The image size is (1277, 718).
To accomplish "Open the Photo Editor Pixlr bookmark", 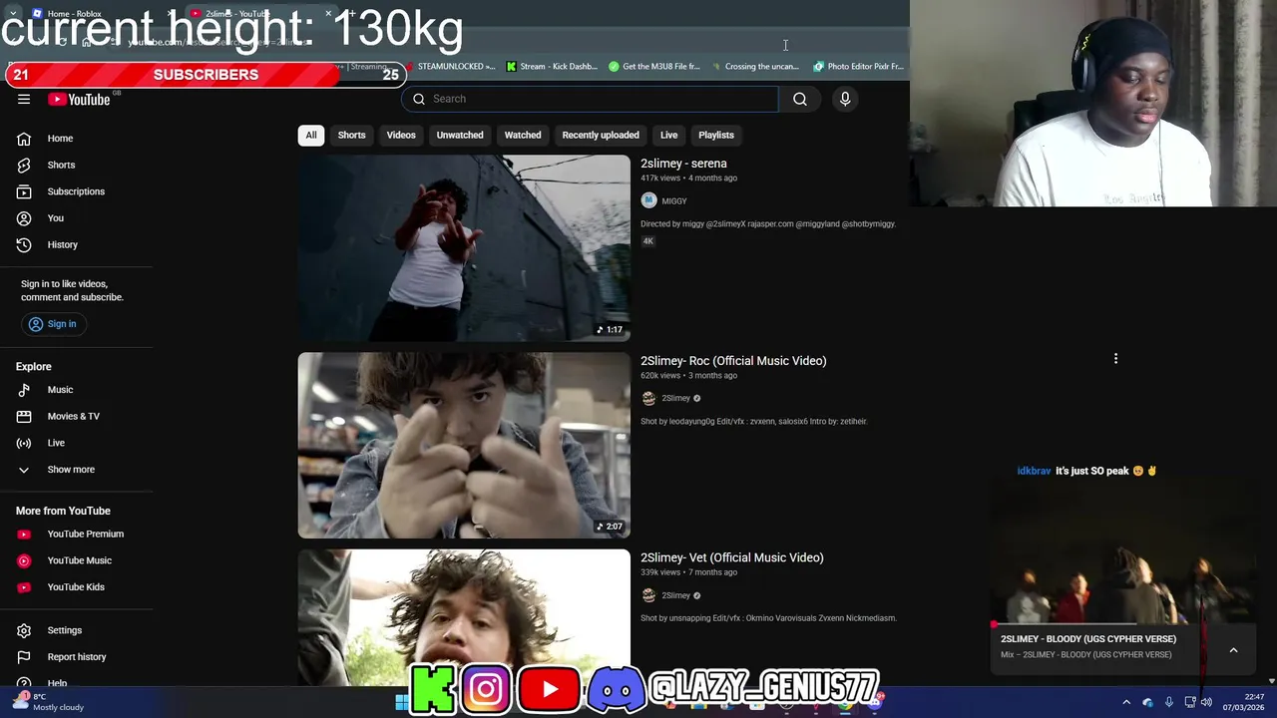I will (858, 67).
